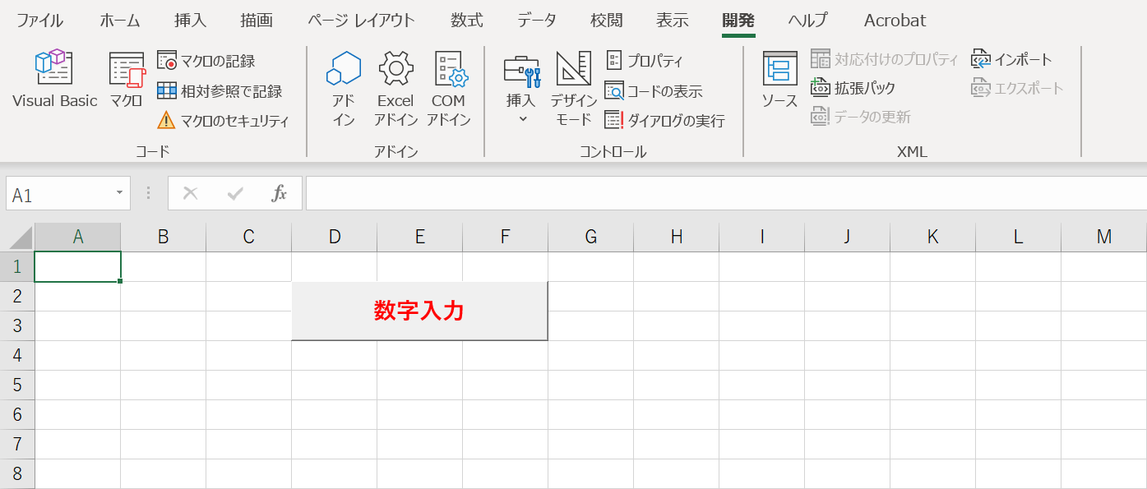The width and height of the screenshot is (1147, 489).
Task: Click the マクロ (Macros) icon
Action: pyautogui.click(x=125, y=78)
